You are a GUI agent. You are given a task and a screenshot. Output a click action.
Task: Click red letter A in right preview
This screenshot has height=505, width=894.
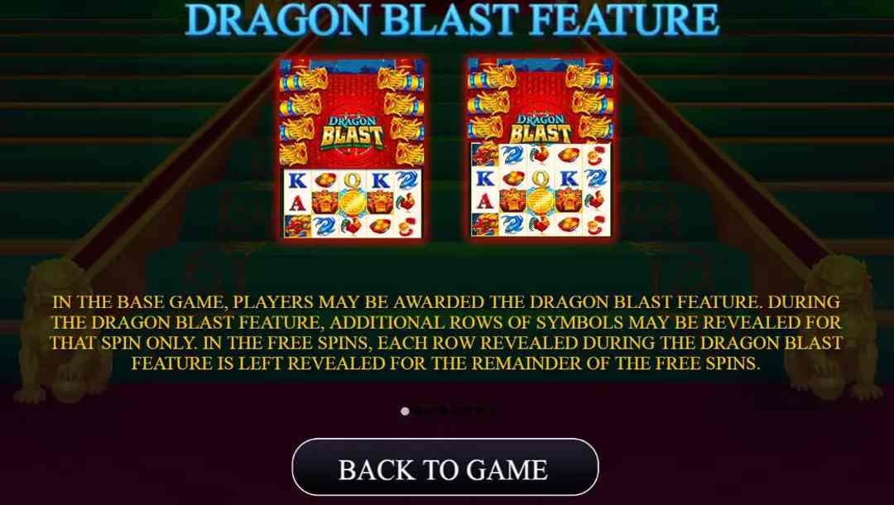[484, 201]
